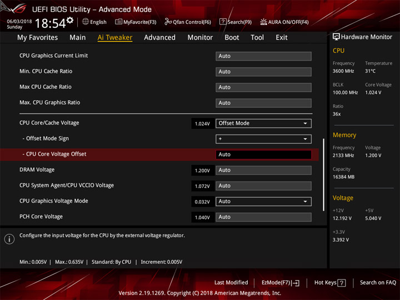Click the 16384 MB capacity value
Viewport: 400px width, 300px height.
[344, 177]
